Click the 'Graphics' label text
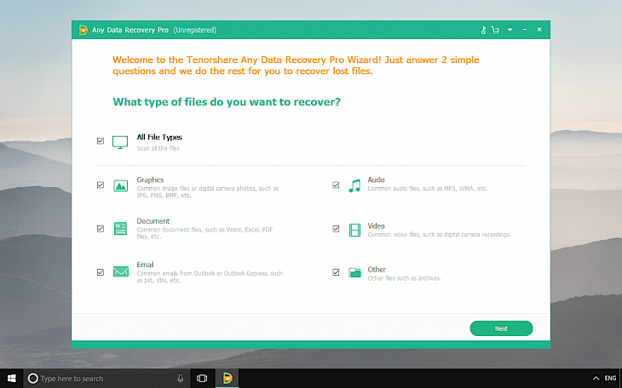The image size is (622, 388). (150, 180)
